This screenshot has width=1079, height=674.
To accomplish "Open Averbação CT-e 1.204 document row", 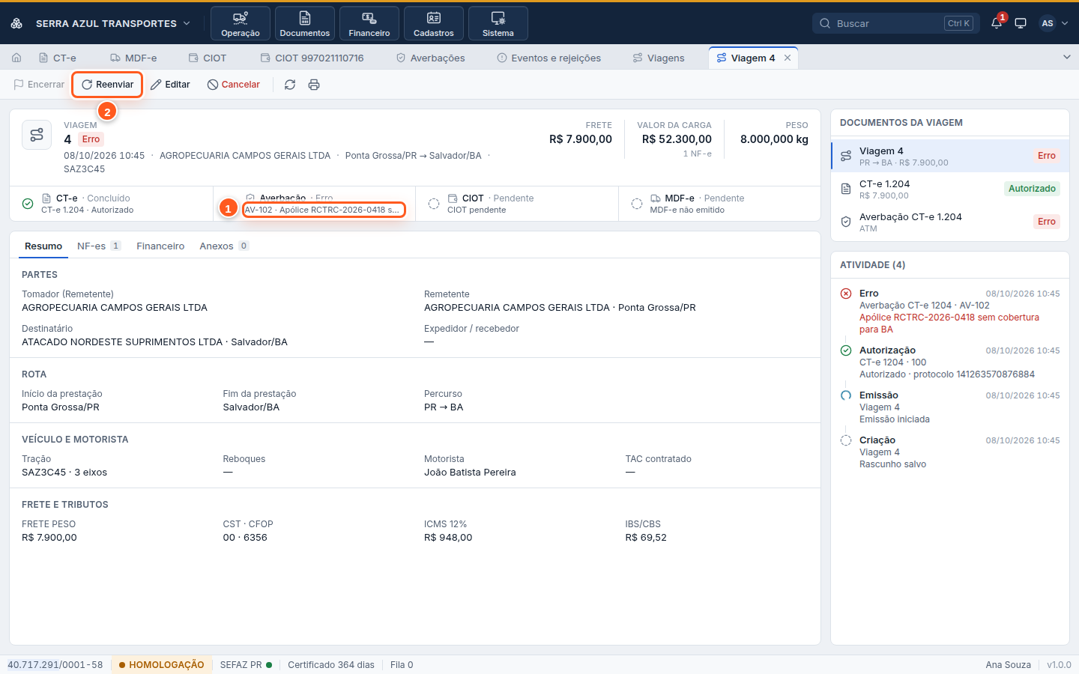I will (x=950, y=222).
